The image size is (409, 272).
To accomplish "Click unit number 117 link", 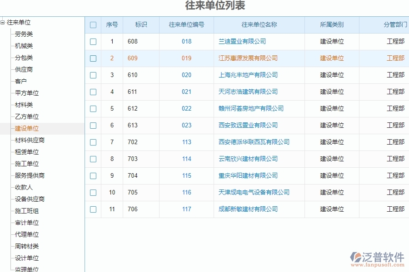I will click(x=186, y=209).
